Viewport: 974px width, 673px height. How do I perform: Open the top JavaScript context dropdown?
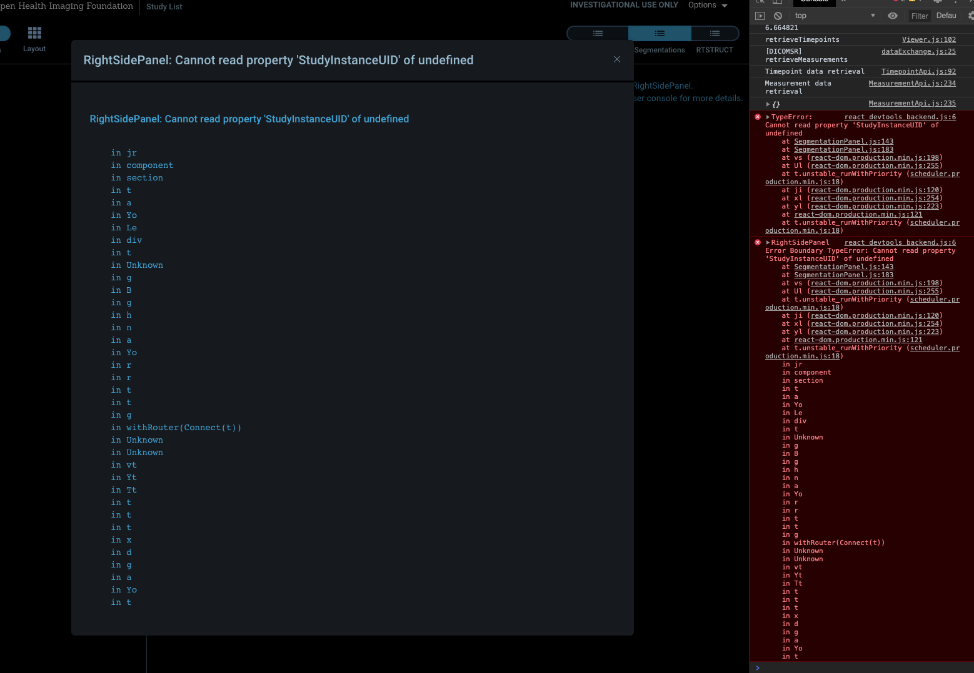pyautogui.click(x=835, y=16)
